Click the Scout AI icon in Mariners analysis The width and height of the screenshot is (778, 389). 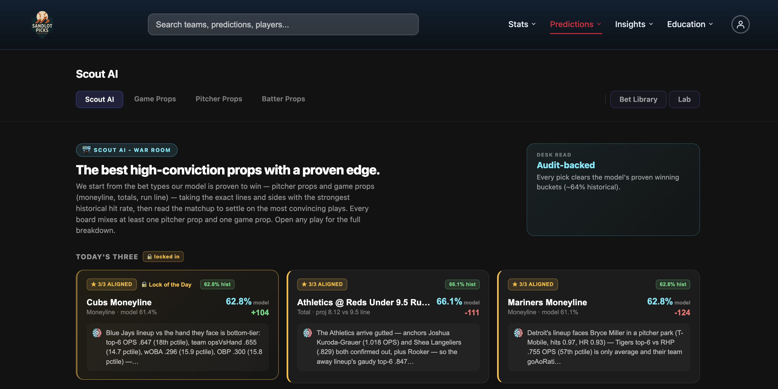coord(518,333)
